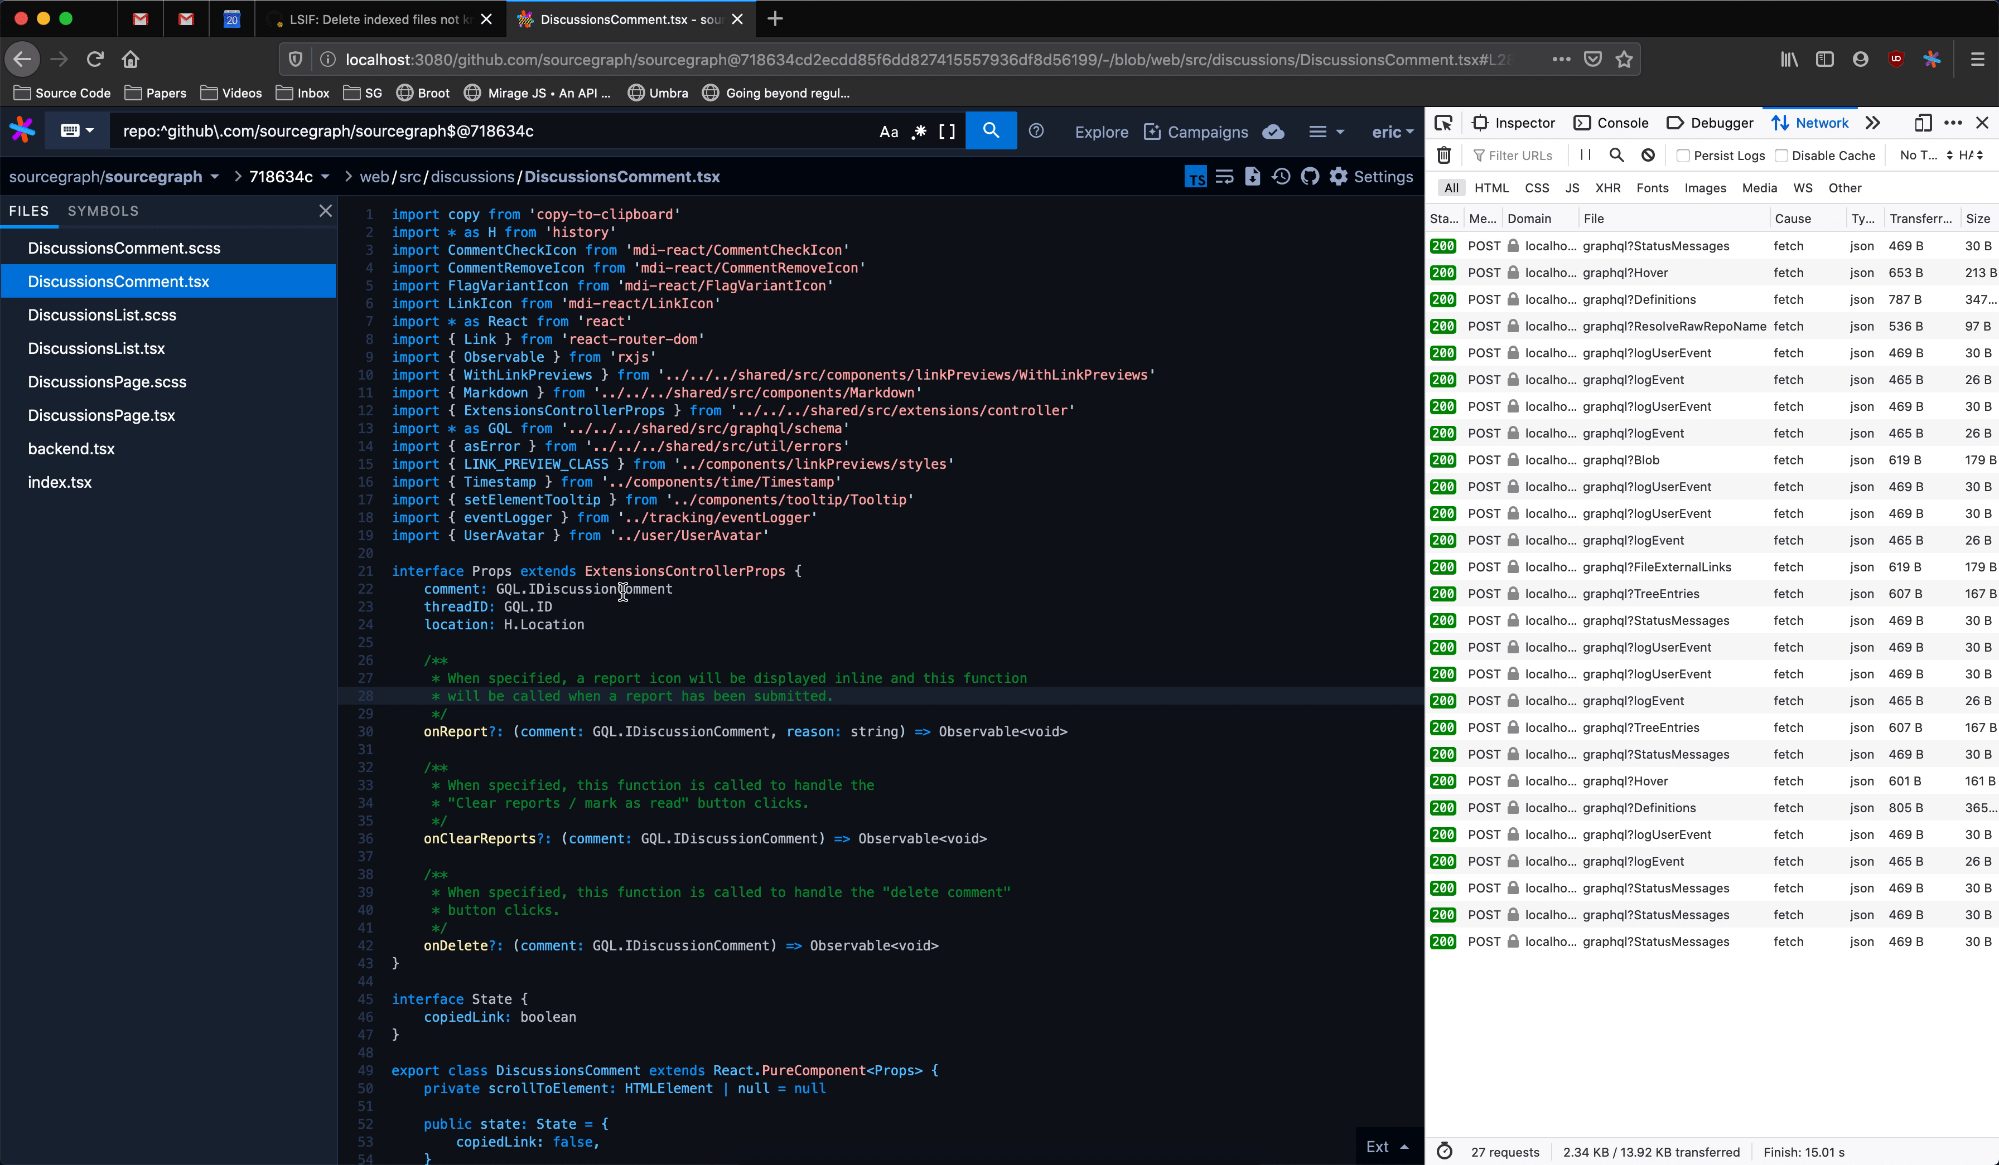Open file history clock icon

(x=1281, y=177)
